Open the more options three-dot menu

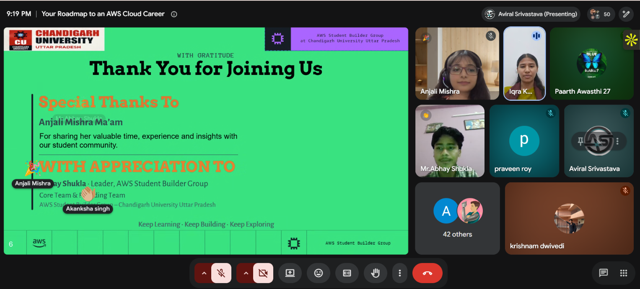(x=400, y=273)
